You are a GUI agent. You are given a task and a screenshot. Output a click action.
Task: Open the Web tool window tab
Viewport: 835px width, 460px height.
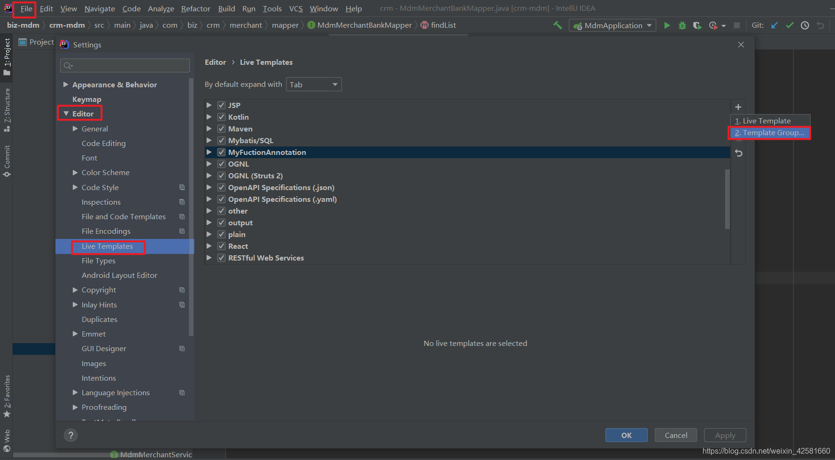7,440
